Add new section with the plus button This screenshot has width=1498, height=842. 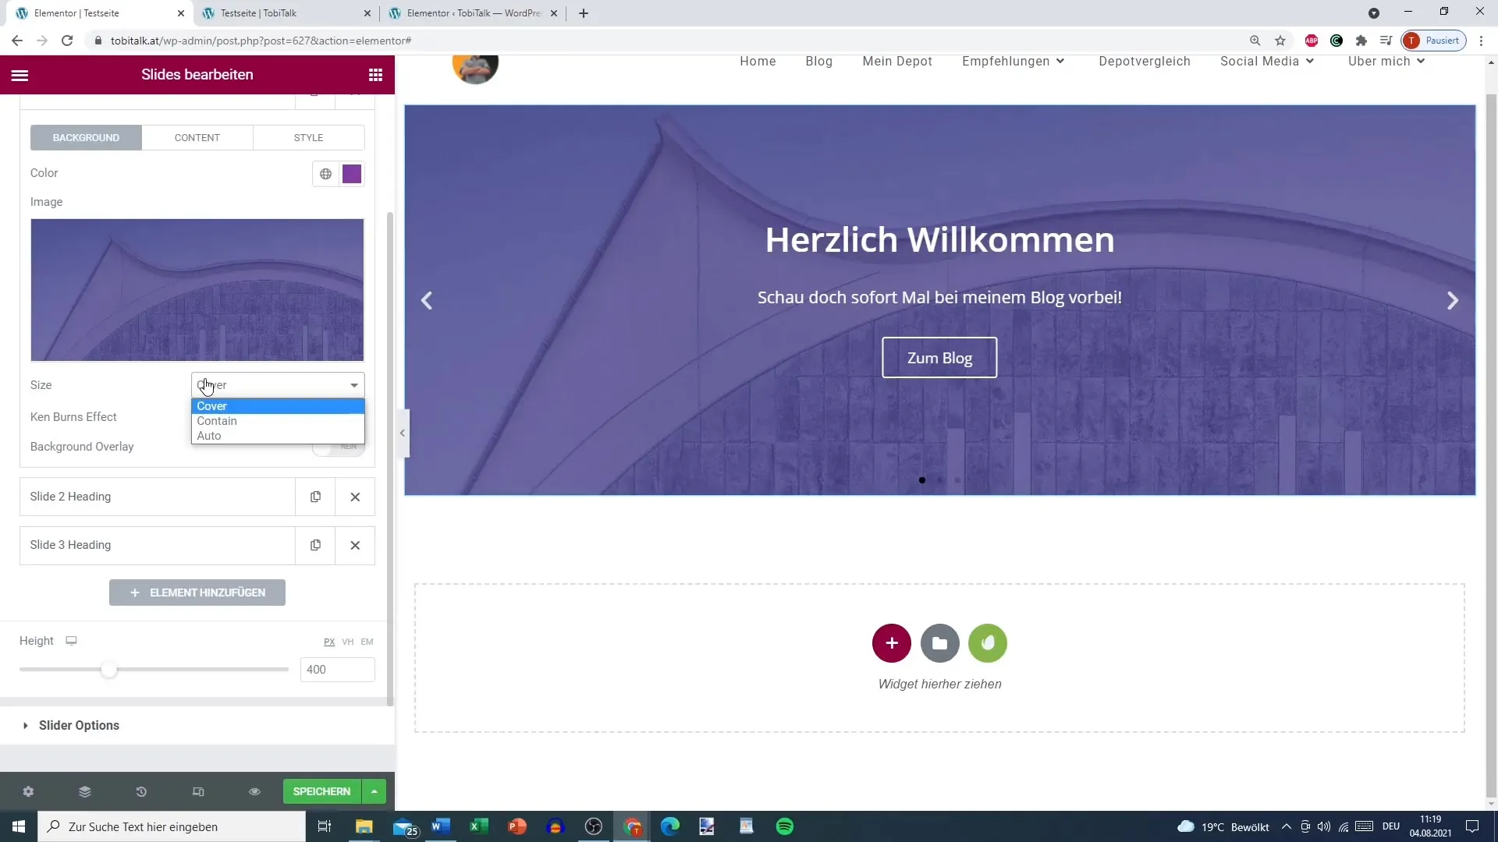click(x=892, y=643)
